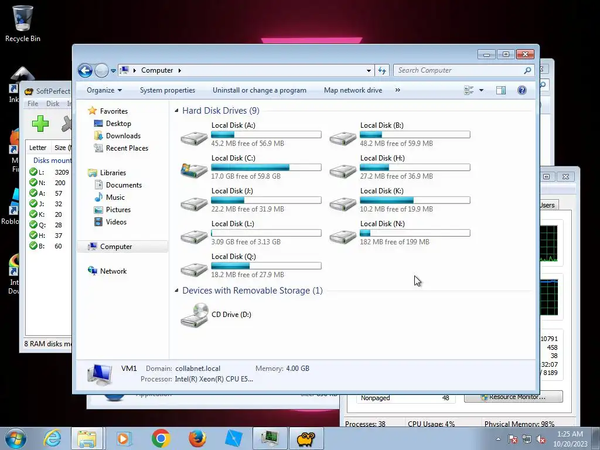
Task: Open Explorer help icon
Action: coord(521,90)
